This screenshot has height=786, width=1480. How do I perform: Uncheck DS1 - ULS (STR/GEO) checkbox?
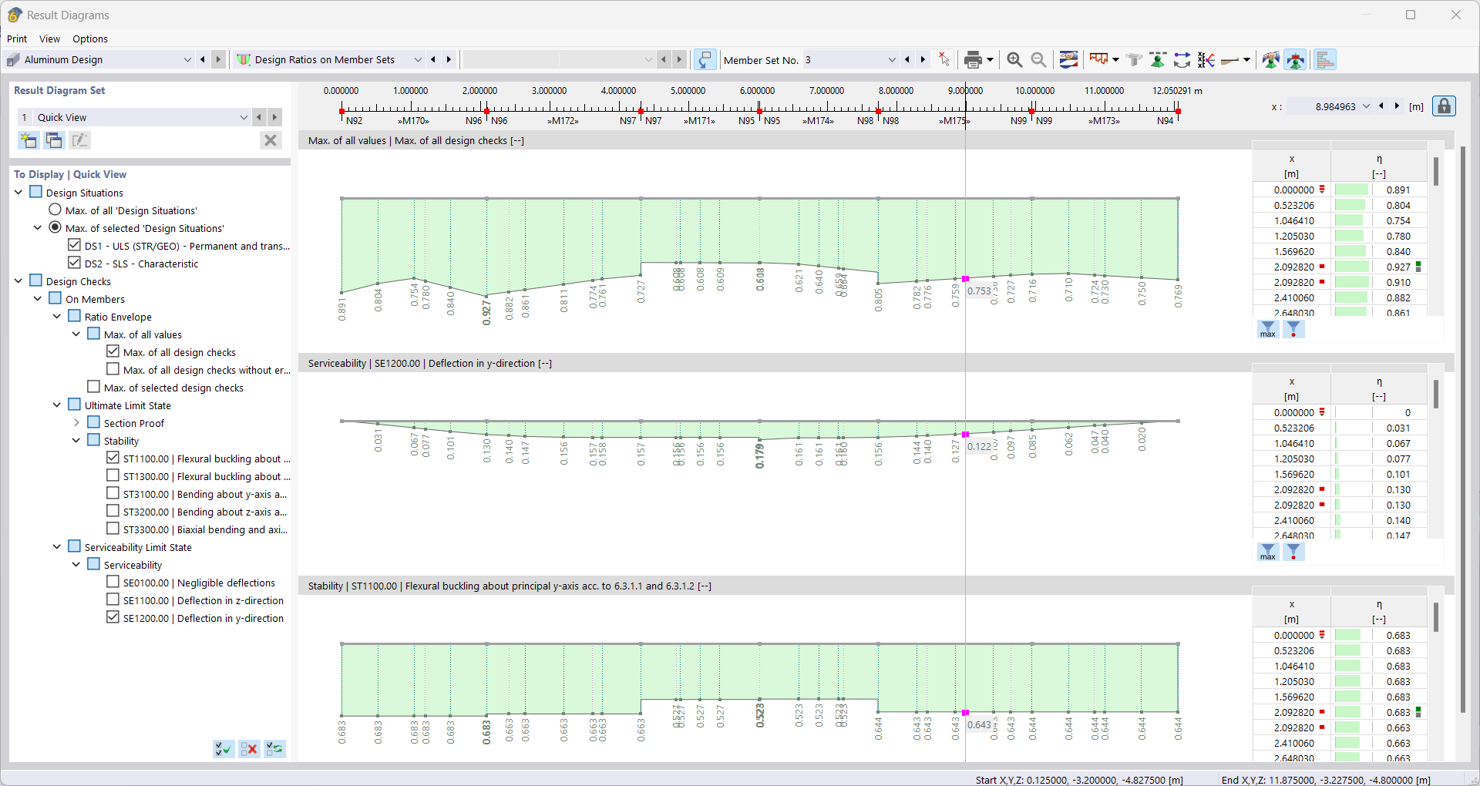coord(74,245)
